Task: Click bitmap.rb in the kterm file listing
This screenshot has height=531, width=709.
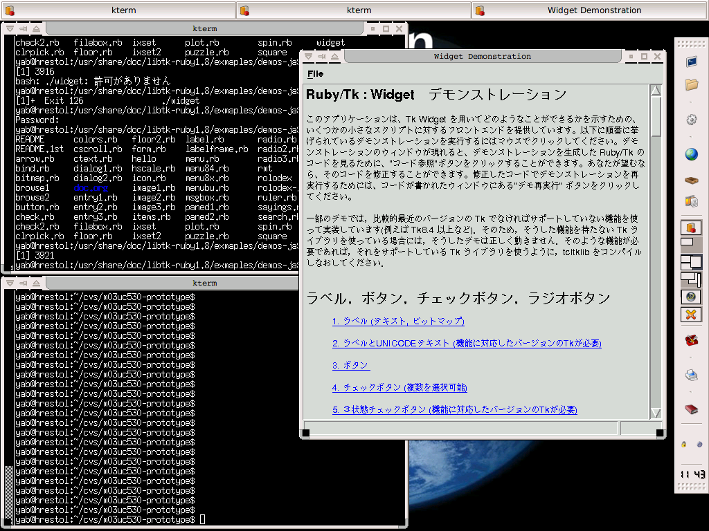Action: (37, 178)
